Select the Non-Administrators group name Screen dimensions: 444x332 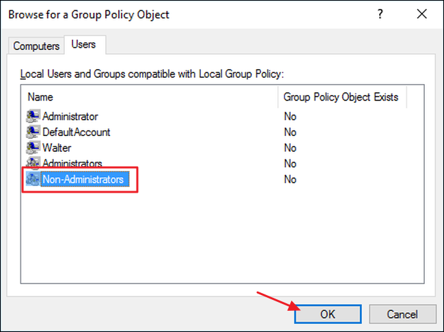pos(83,179)
